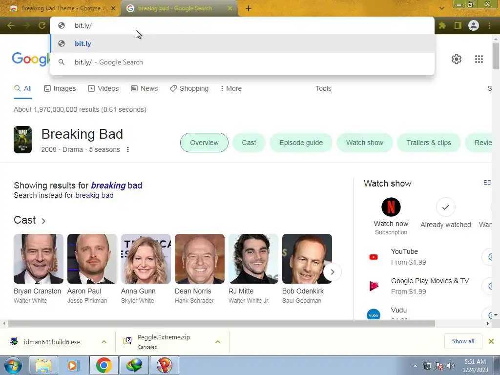Open Windows Explorer from taskbar

[x=43, y=365]
